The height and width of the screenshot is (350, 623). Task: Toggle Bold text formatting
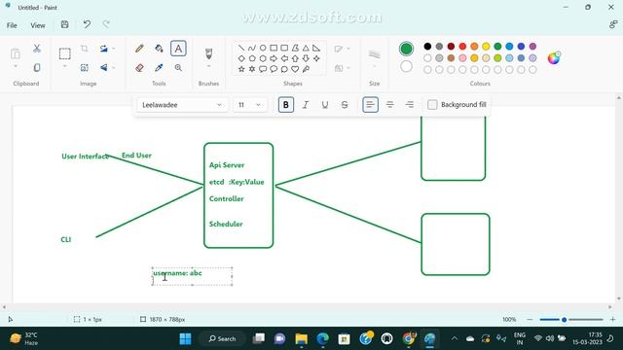285,105
